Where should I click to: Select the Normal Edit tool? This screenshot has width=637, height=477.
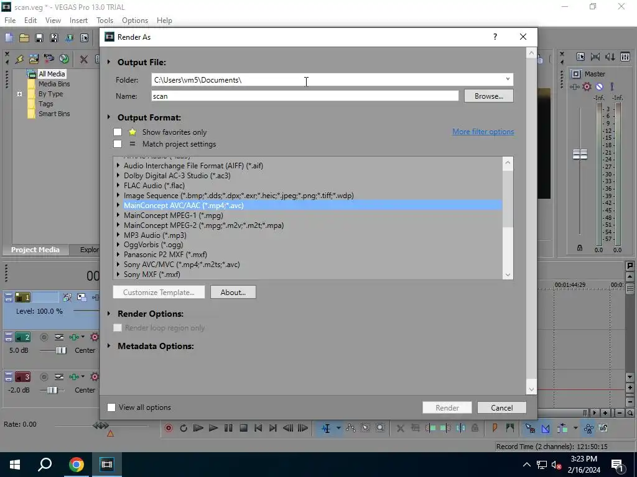coord(326,428)
